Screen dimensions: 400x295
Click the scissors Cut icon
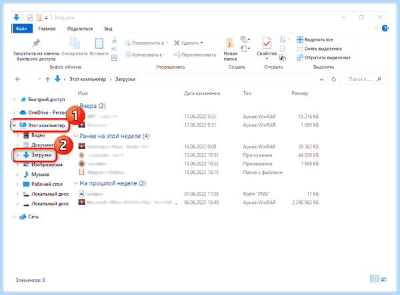114,40
